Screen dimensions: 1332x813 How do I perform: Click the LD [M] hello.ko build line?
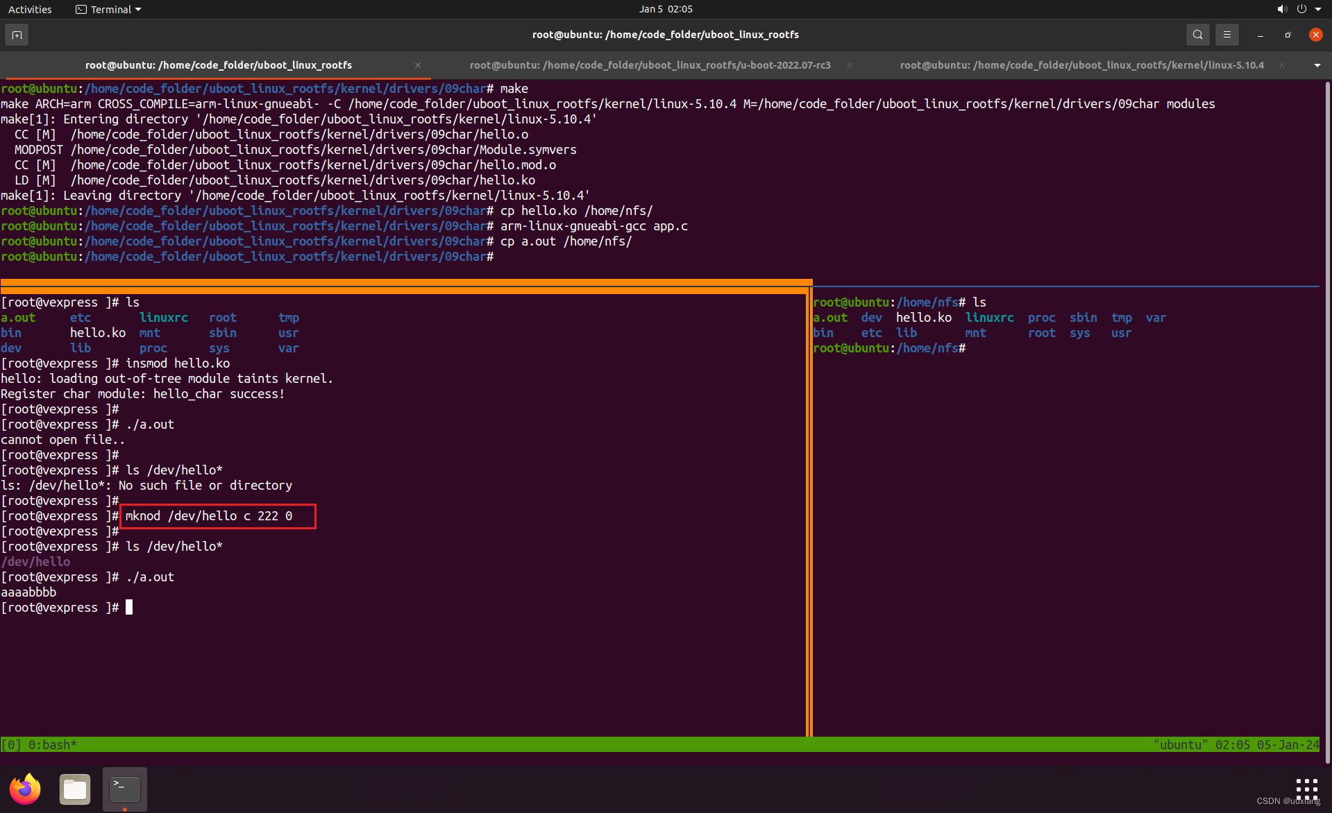click(275, 180)
